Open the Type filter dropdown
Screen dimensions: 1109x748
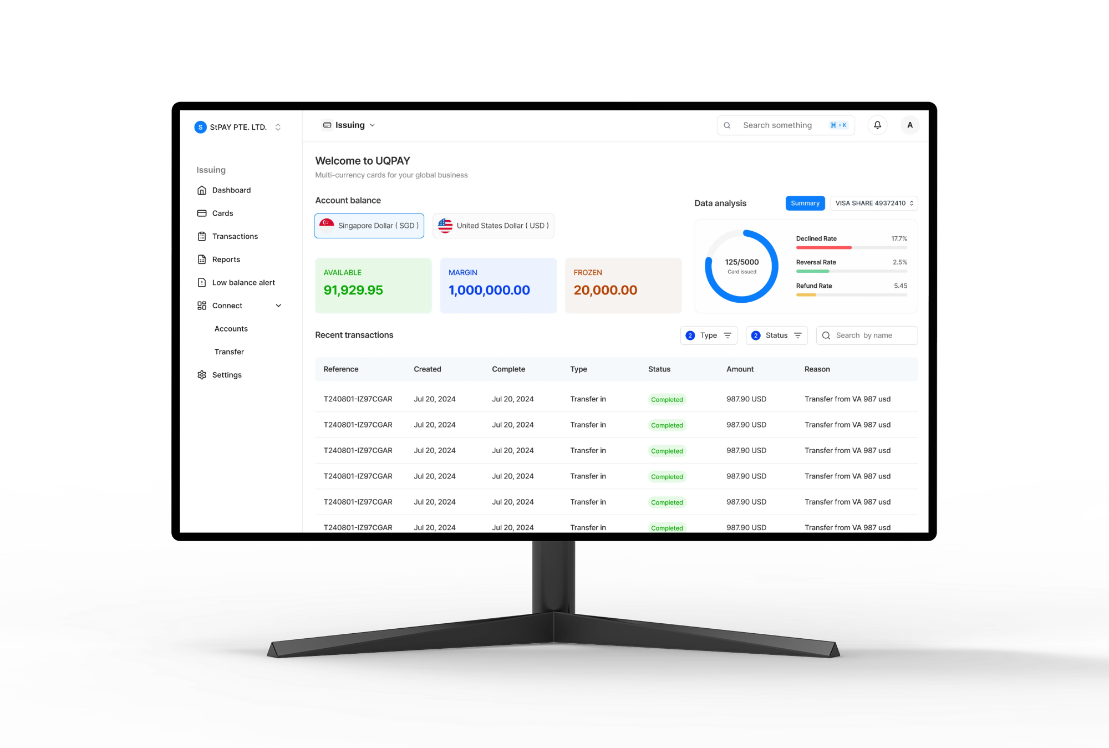tap(709, 335)
